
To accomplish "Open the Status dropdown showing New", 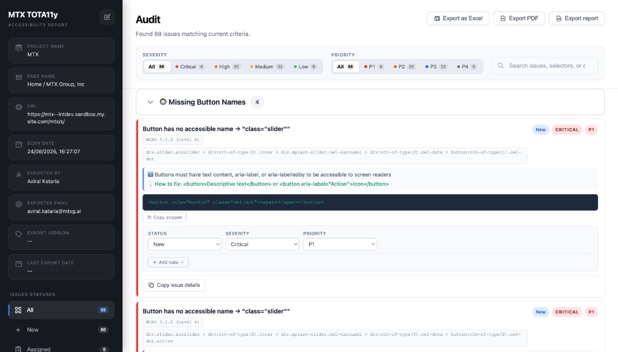I will (x=185, y=245).
